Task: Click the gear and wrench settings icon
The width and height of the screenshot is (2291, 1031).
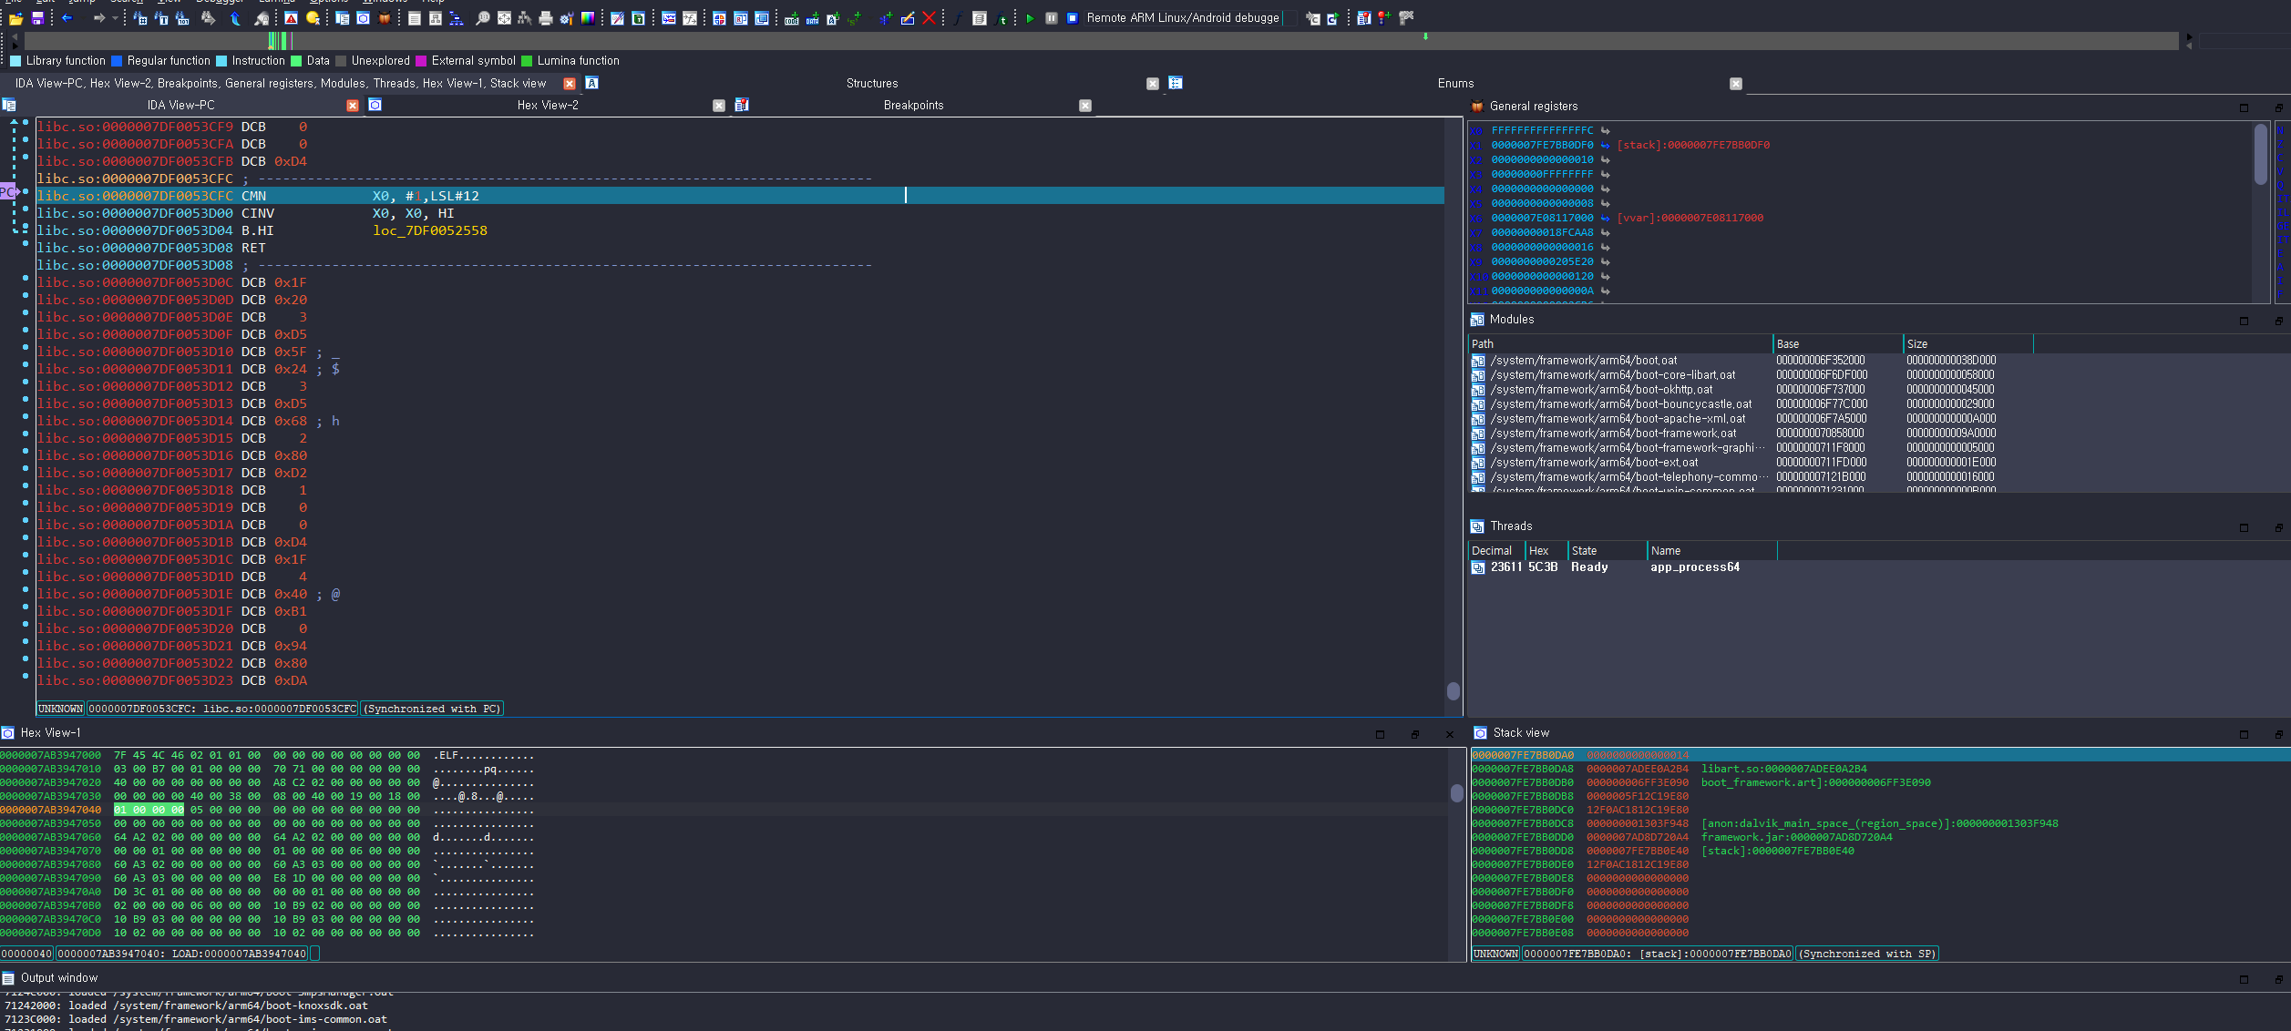Action: (x=566, y=18)
